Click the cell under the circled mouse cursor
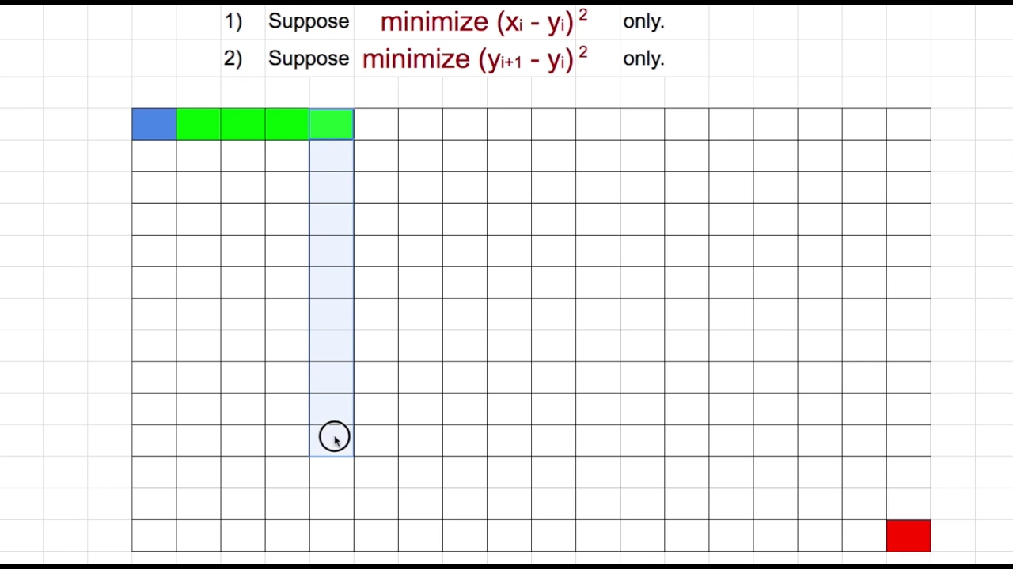Image resolution: width=1013 pixels, height=569 pixels. pyautogui.click(x=332, y=441)
